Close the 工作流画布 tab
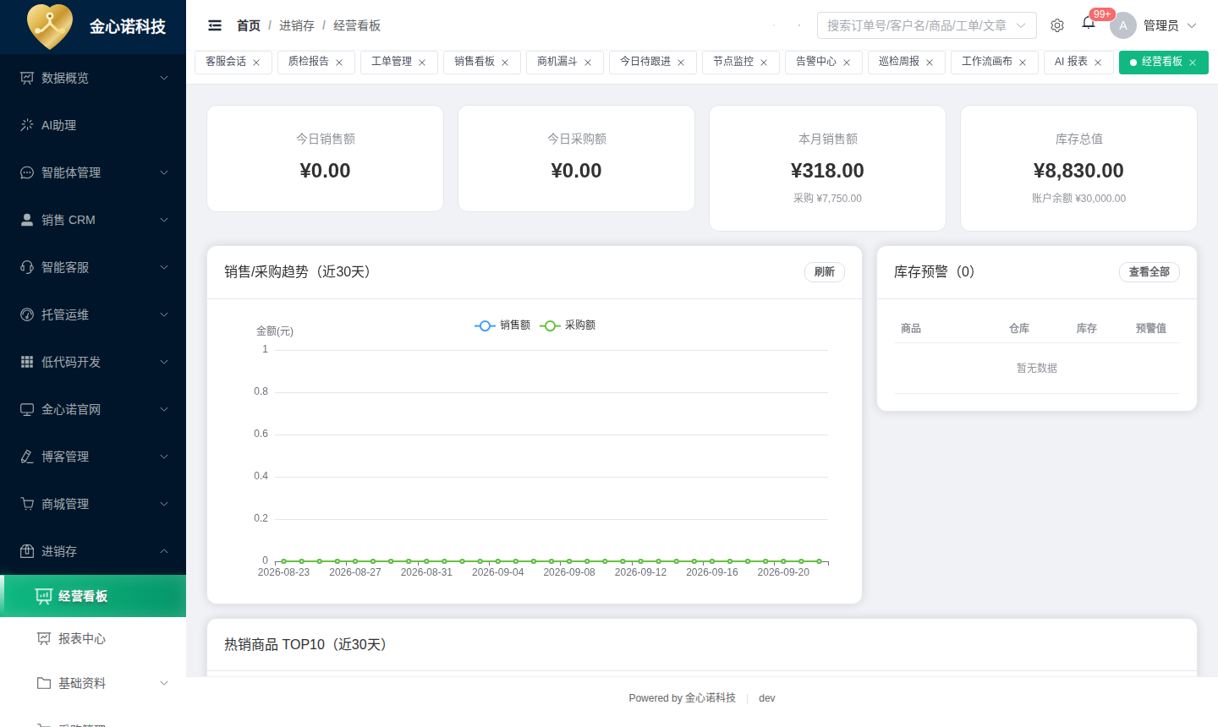 [x=1023, y=63]
